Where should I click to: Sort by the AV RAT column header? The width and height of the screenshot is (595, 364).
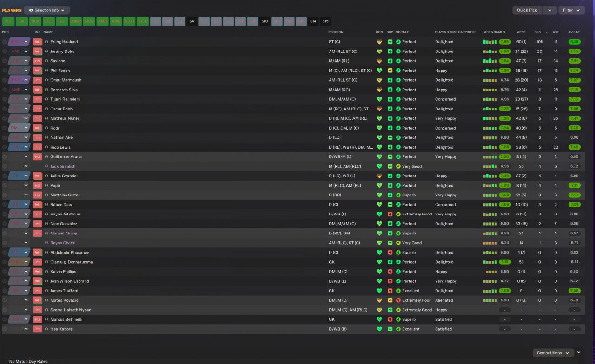(574, 32)
